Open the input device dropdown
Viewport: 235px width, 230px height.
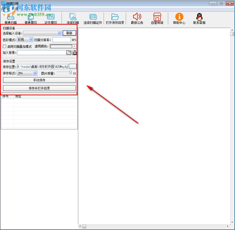[59, 33]
